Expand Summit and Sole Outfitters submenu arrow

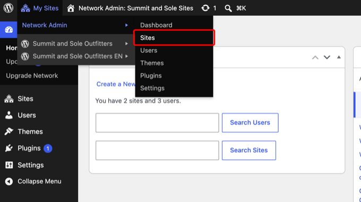126,43
